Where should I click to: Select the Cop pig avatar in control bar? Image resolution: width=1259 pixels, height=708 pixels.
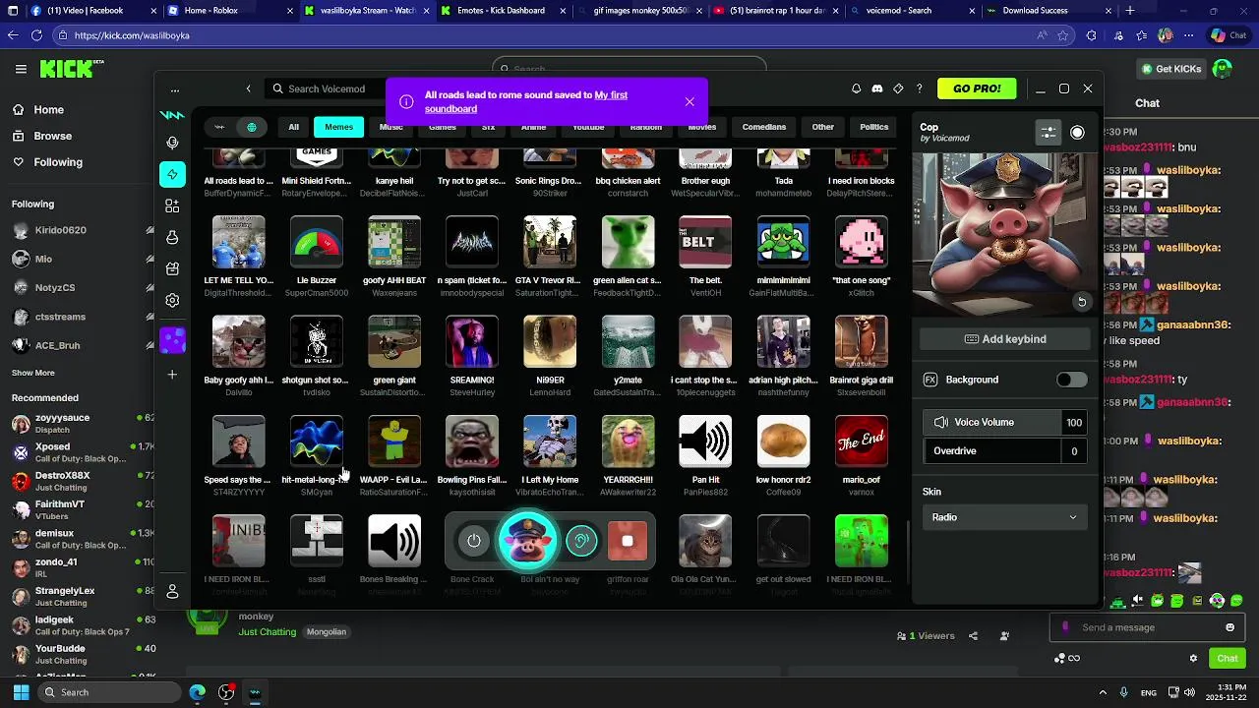527,540
